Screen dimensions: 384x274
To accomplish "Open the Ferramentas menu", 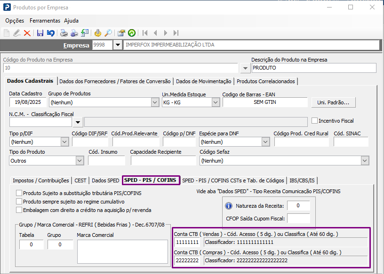I will tap(45, 21).
